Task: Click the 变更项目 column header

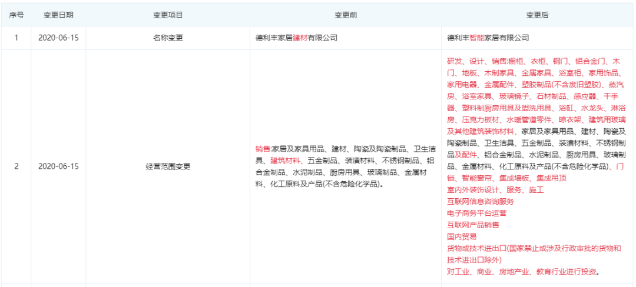Action: tap(167, 15)
